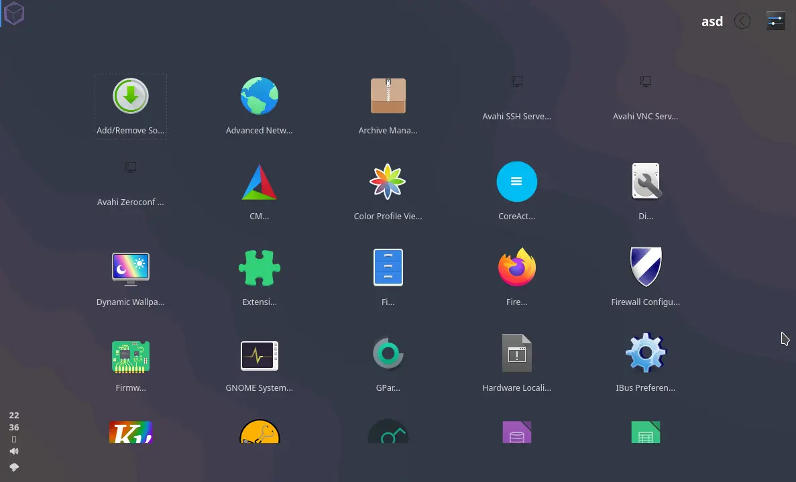The height and width of the screenshot is (482, 796).
Task: Open the Archive Manager
Action: (388, 95)
